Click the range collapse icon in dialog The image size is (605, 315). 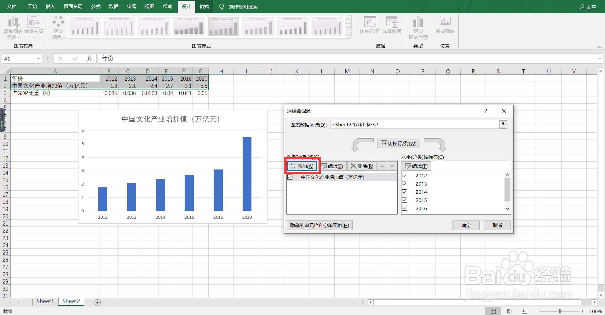[503, 124]
